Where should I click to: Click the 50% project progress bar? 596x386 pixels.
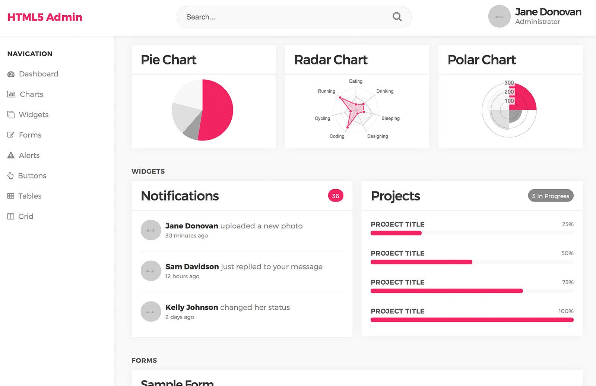[x=472, y=262]
